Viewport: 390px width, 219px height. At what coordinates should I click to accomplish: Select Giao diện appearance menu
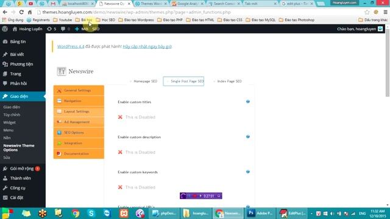(x=23, y=96)
